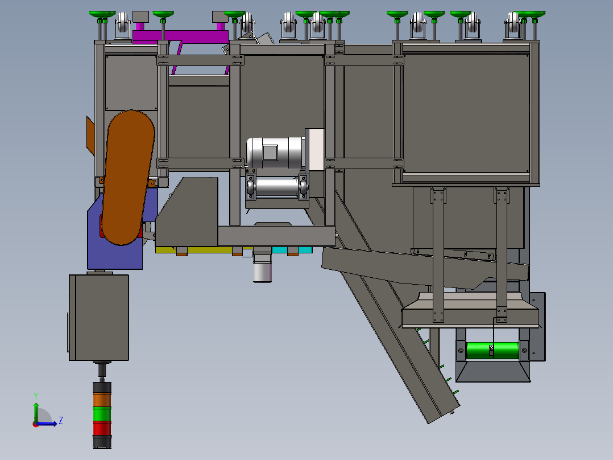Click the Z axis label on the triad
This screenshot has width=613, height=460.
pyautogui.click(x=61, y=421)
